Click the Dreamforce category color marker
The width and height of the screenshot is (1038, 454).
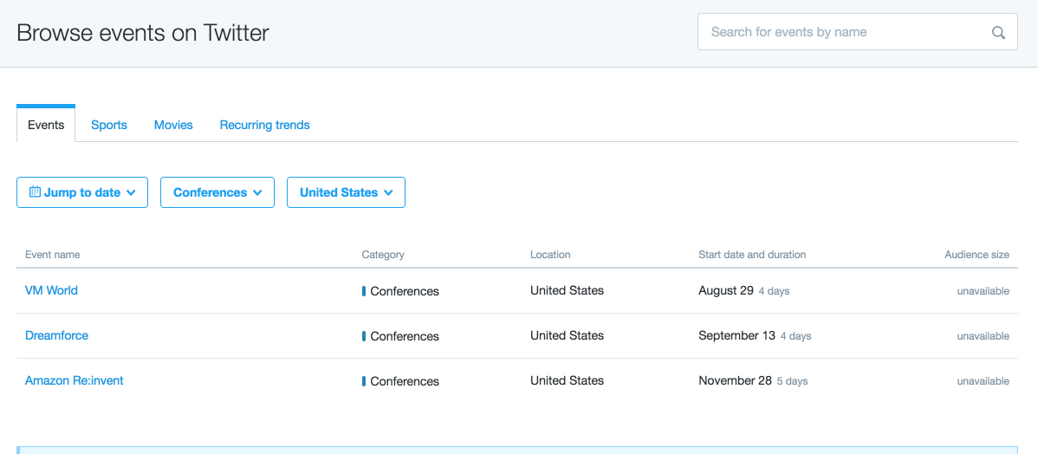[363, 336]
